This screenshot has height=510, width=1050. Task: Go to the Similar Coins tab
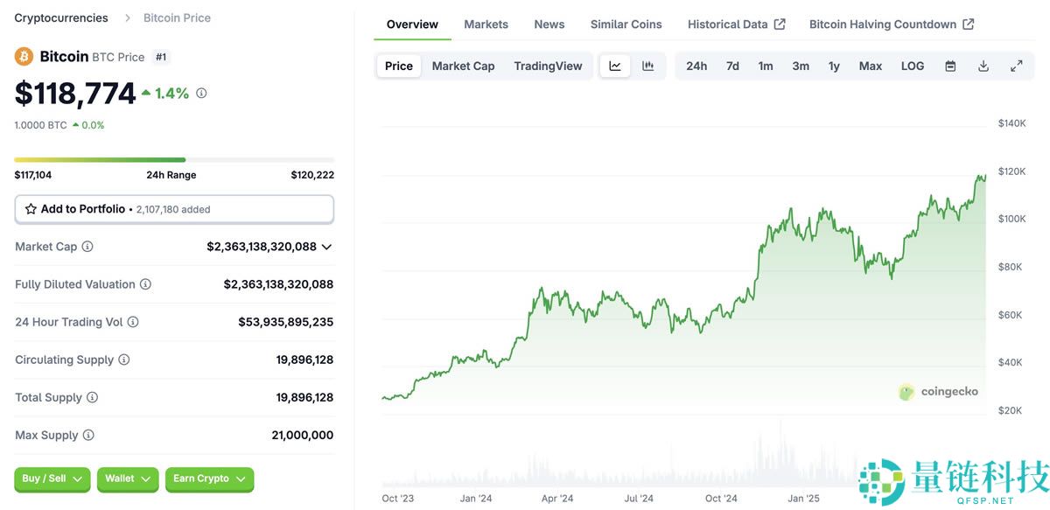click(626, 24)
